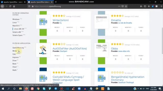Viewport: 163px width, 91px height.
Task: Filter extensions by Windows
Action: tap(16, 19)
